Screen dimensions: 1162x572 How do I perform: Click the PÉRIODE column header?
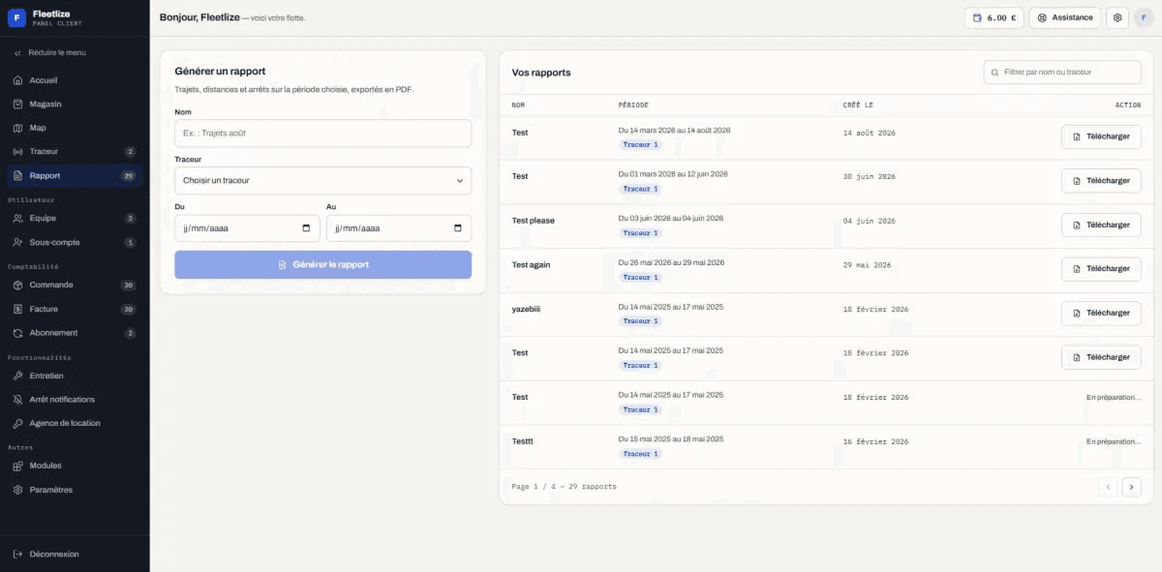click(633, 105)
